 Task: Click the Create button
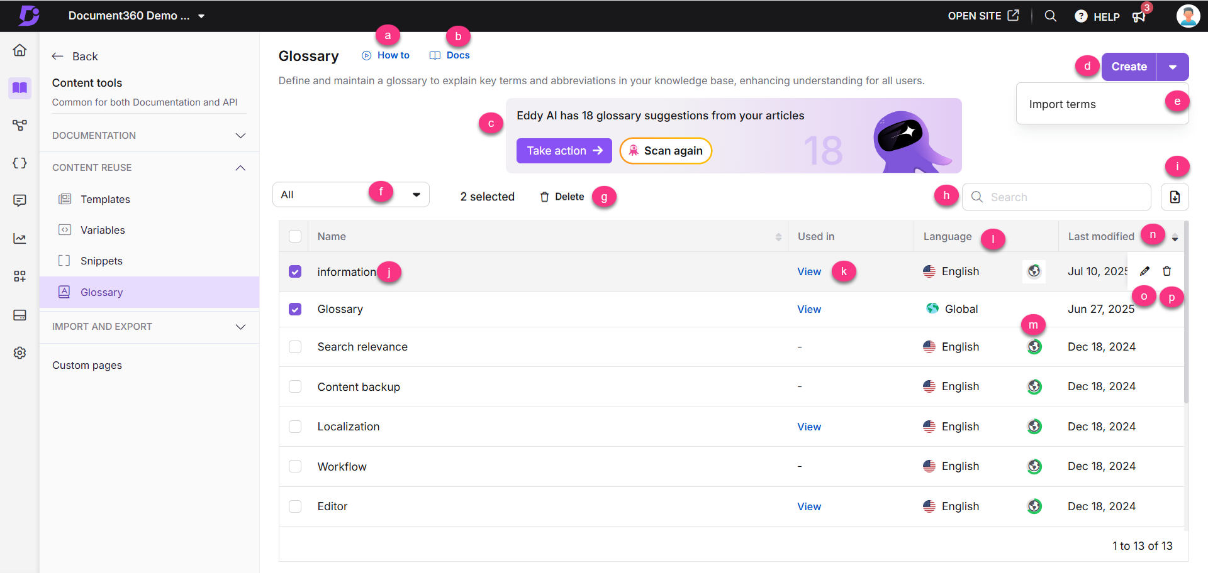(x=1129, y=67)
